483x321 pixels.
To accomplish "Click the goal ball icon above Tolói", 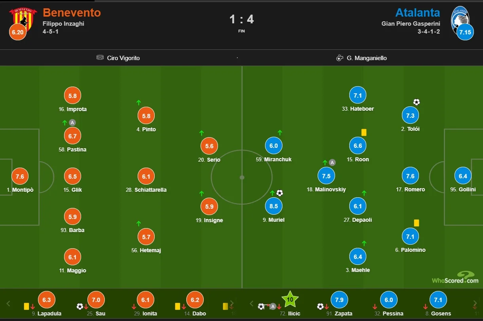I will click(416, 102).
